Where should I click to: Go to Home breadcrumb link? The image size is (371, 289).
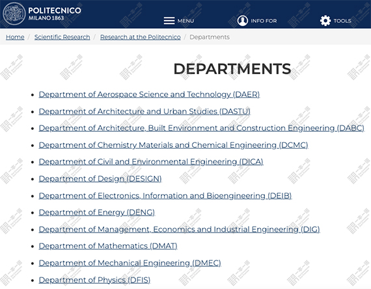pyautogui.click(x=15, y=37)
